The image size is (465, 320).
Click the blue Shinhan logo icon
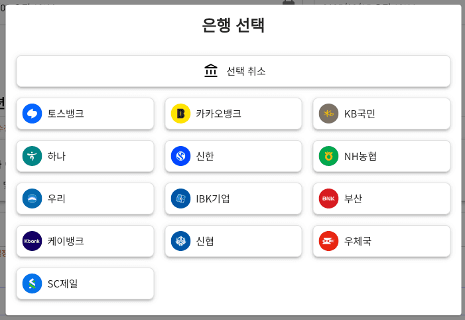click(180, 156)
